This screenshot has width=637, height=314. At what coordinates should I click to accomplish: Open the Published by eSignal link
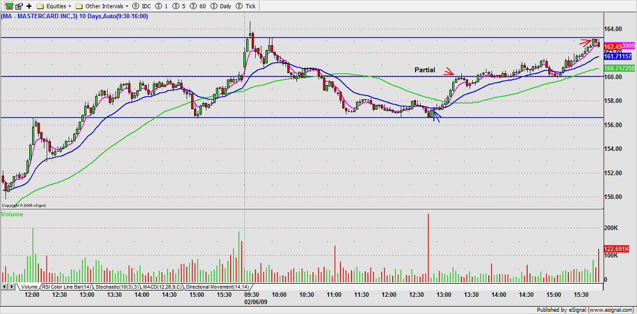pos(586,309)
